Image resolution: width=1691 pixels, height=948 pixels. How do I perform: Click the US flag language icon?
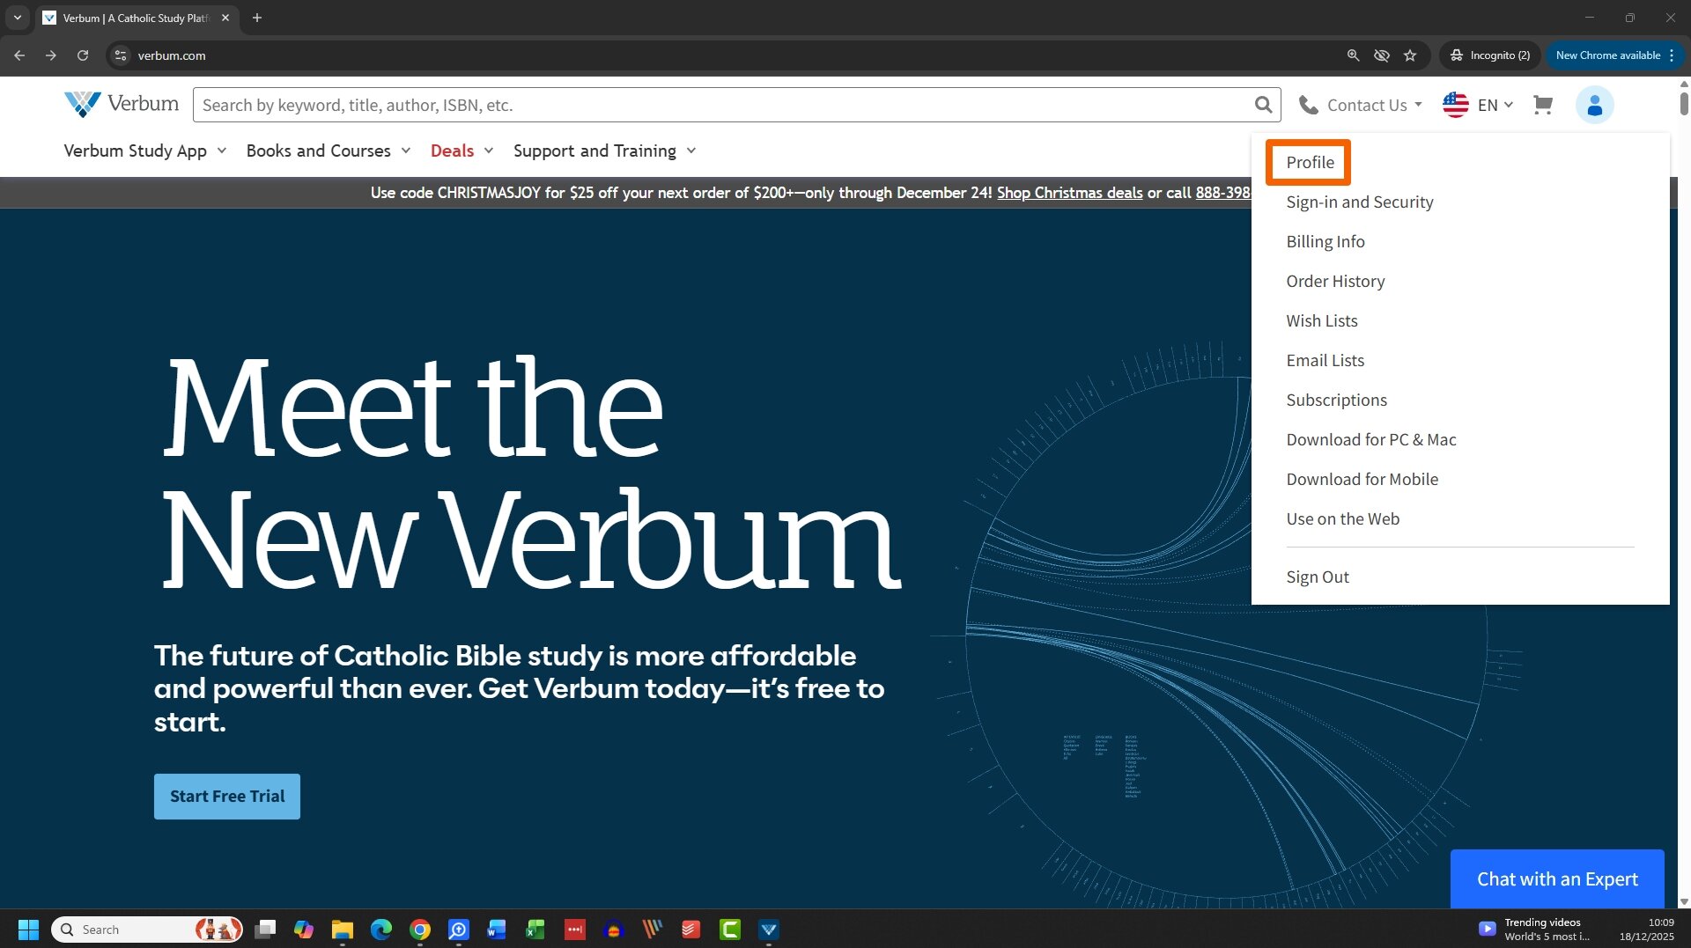[1456, 105]
